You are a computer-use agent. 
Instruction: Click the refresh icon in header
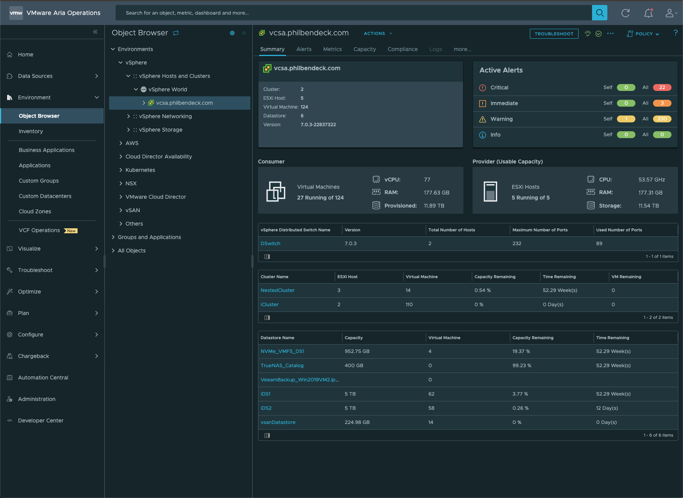click(x=625, y=13)
